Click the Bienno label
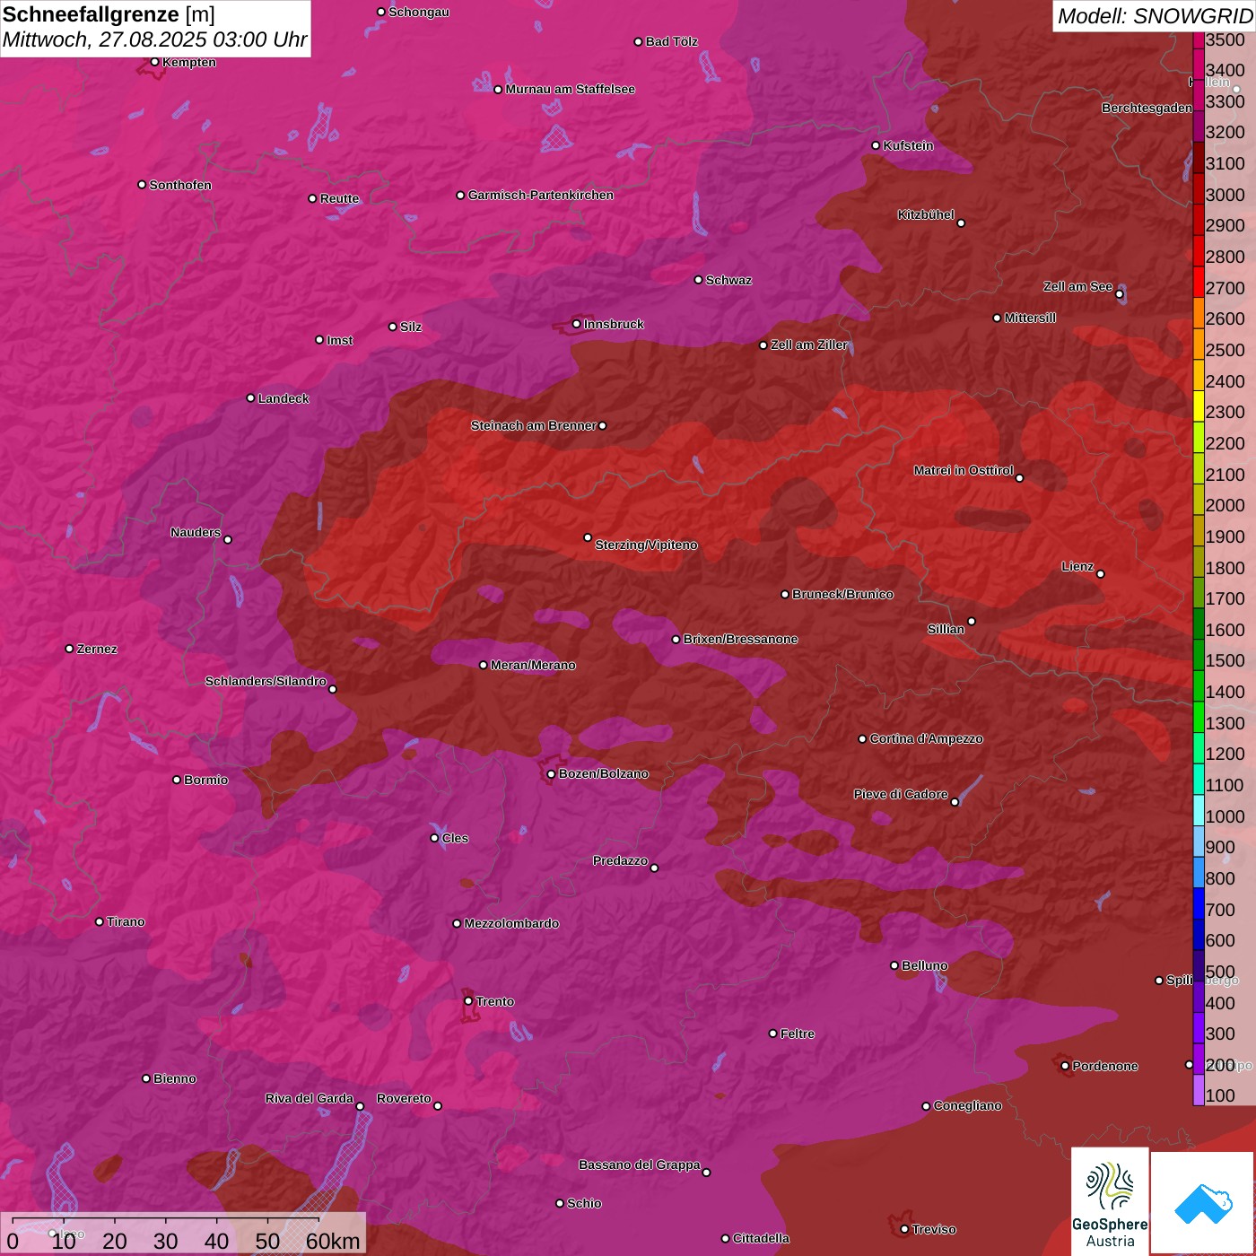 pos(174,1078)
